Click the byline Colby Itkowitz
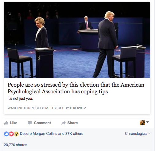Screen dimensions: 155x151 tap(69, 108)
